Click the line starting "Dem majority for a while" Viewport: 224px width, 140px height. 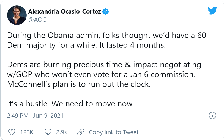click(x=86, y=45)
